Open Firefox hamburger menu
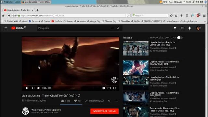 (204, 16)
